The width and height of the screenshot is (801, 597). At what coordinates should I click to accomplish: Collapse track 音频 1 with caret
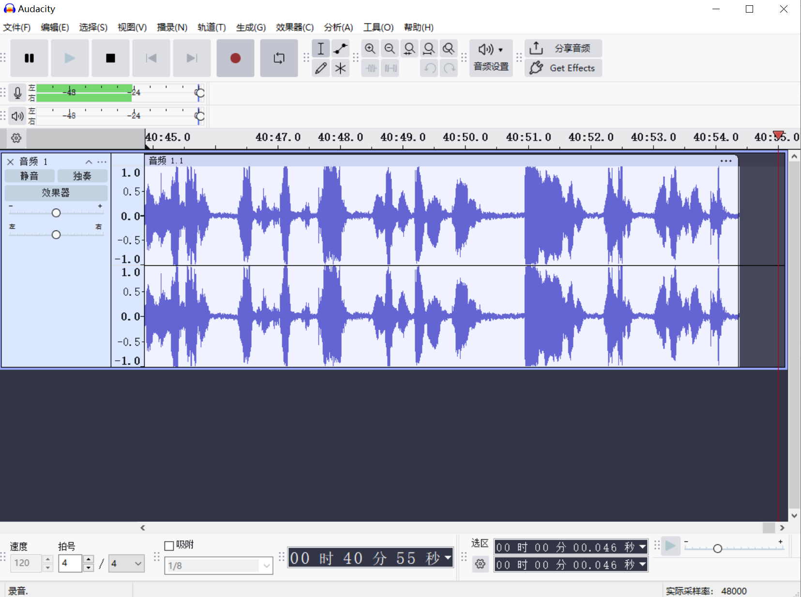click(x=89, y=162)
